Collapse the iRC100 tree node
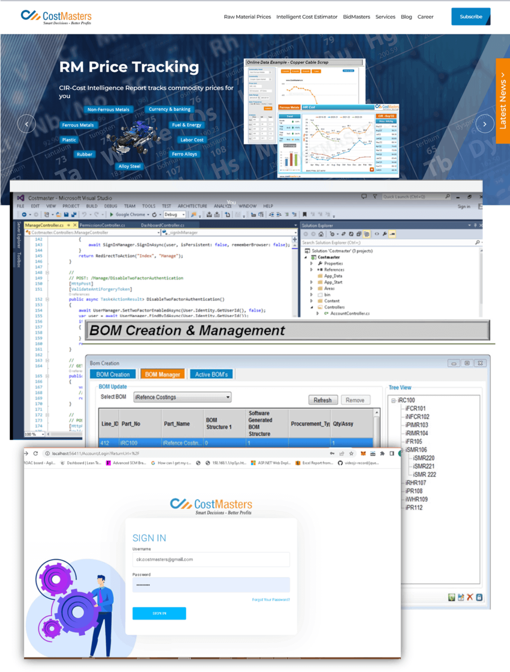The image size is (510, 672). coord(393,400)
